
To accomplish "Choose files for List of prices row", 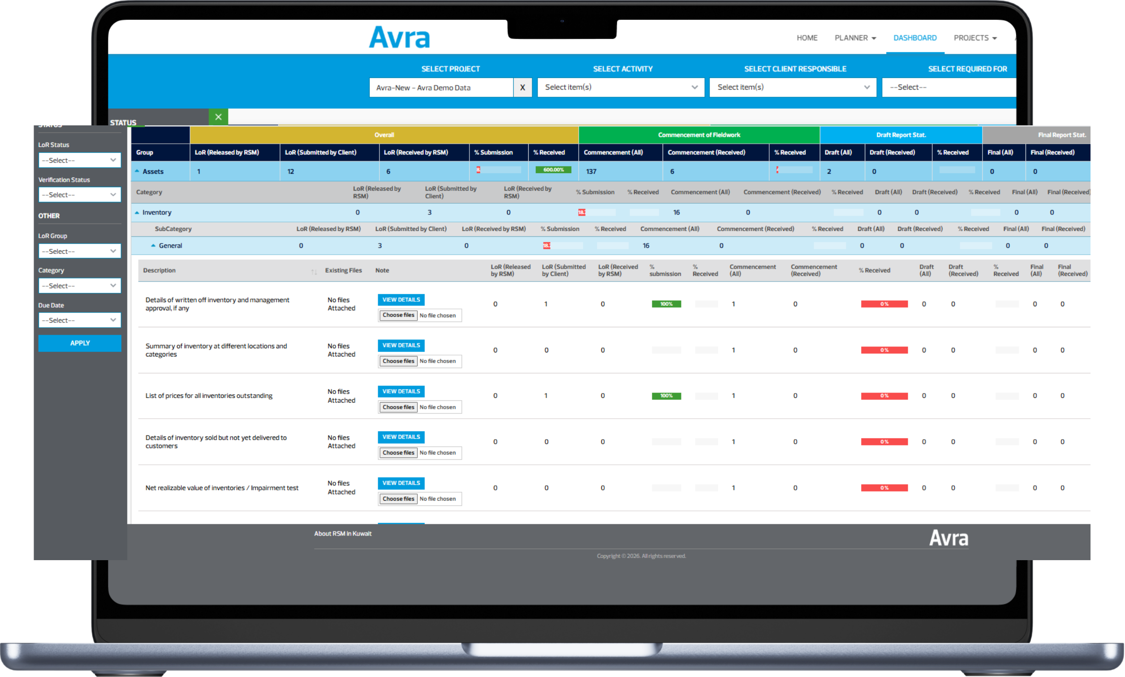I will pyautogui.click(x=398, y=407).
